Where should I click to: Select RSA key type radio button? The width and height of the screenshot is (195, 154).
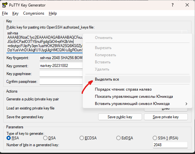9,138
